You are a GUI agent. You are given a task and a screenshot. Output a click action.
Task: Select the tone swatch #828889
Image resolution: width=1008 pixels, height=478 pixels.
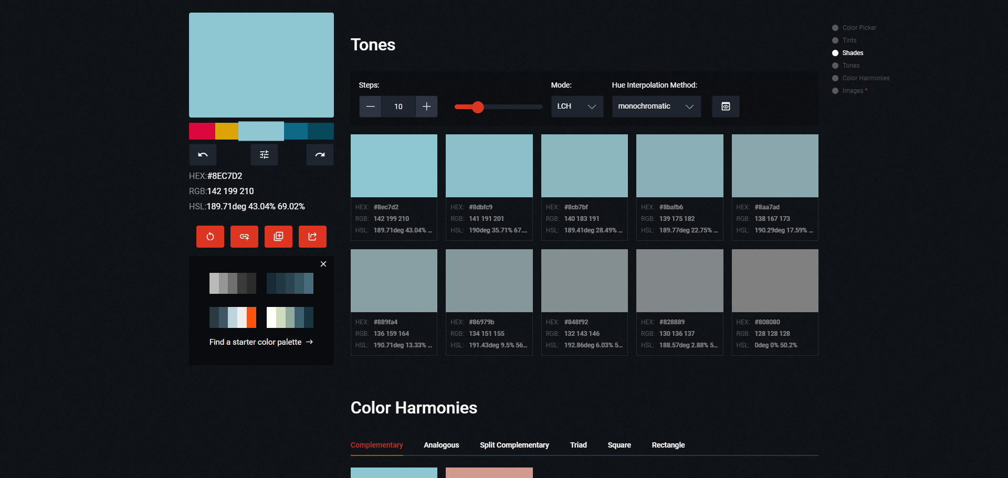[679, 281]
